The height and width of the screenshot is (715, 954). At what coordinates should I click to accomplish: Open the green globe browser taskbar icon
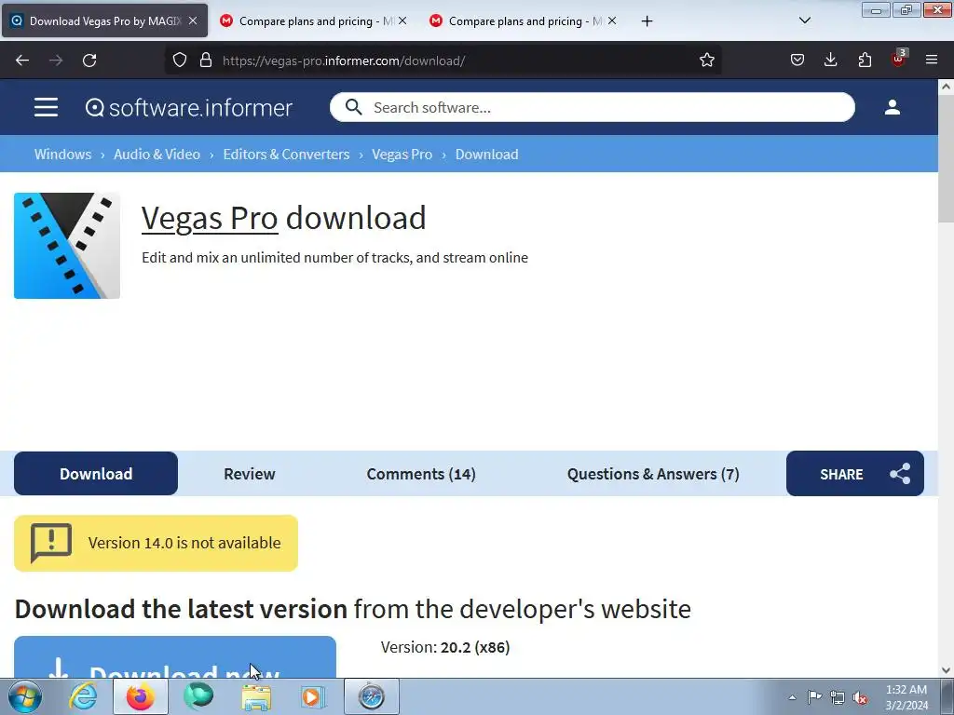click(x=198, y=696)
